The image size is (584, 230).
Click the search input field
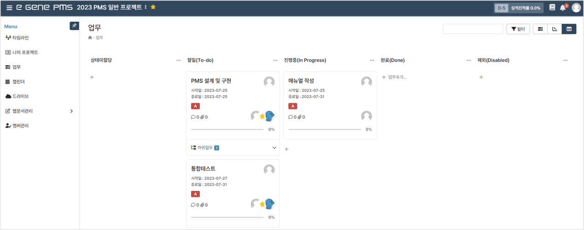click(473, 29)
